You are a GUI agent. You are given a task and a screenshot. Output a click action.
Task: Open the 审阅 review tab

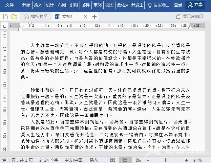tap(98, 5)
